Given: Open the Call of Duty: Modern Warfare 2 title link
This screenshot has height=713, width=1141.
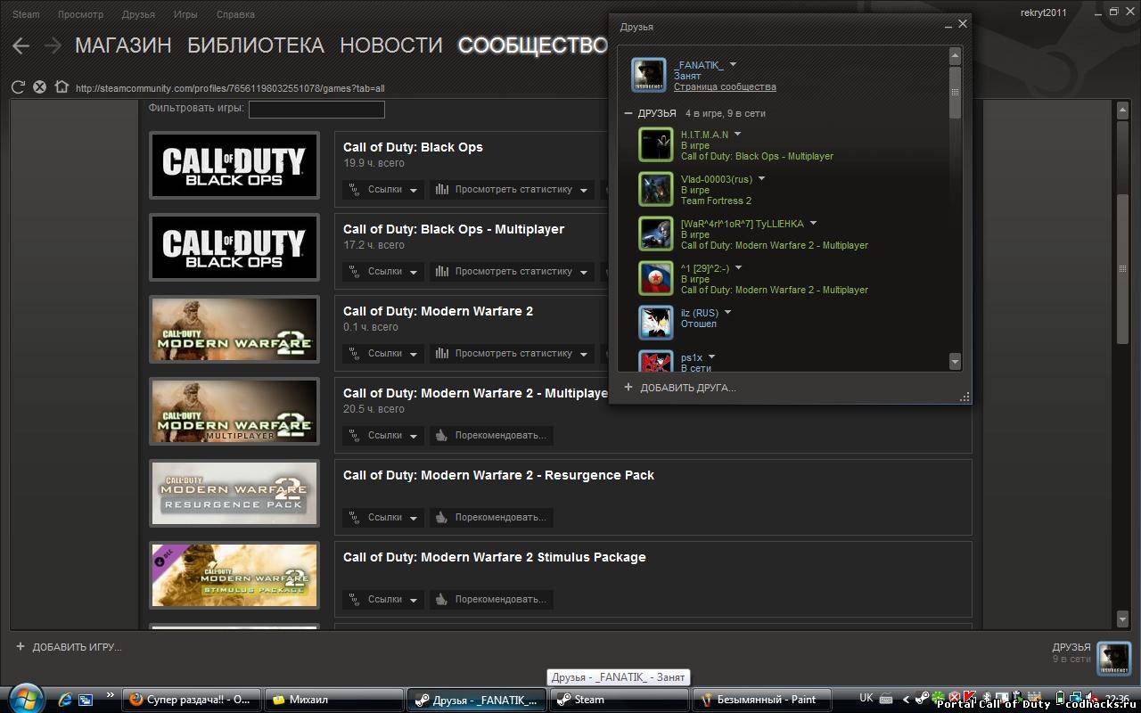Looking at the screenshot, I should [438, 311].
